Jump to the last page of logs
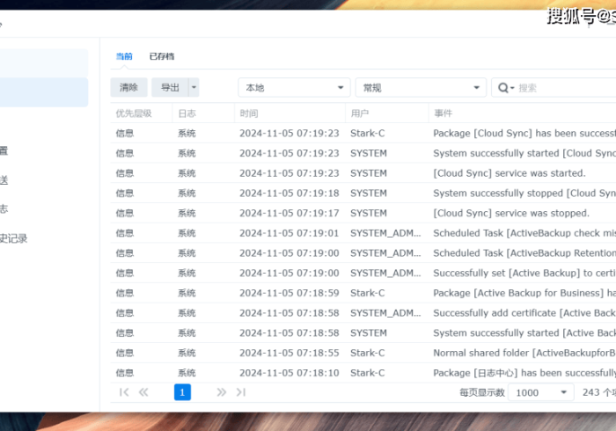The image size is (616, 431). coord(240,392)
